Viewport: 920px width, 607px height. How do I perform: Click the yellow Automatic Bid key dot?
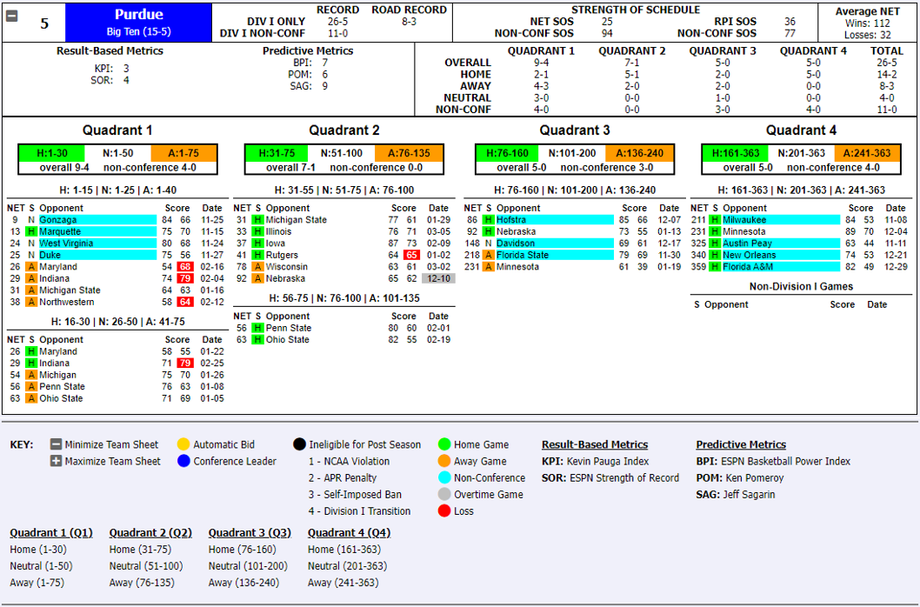[183, 444]
